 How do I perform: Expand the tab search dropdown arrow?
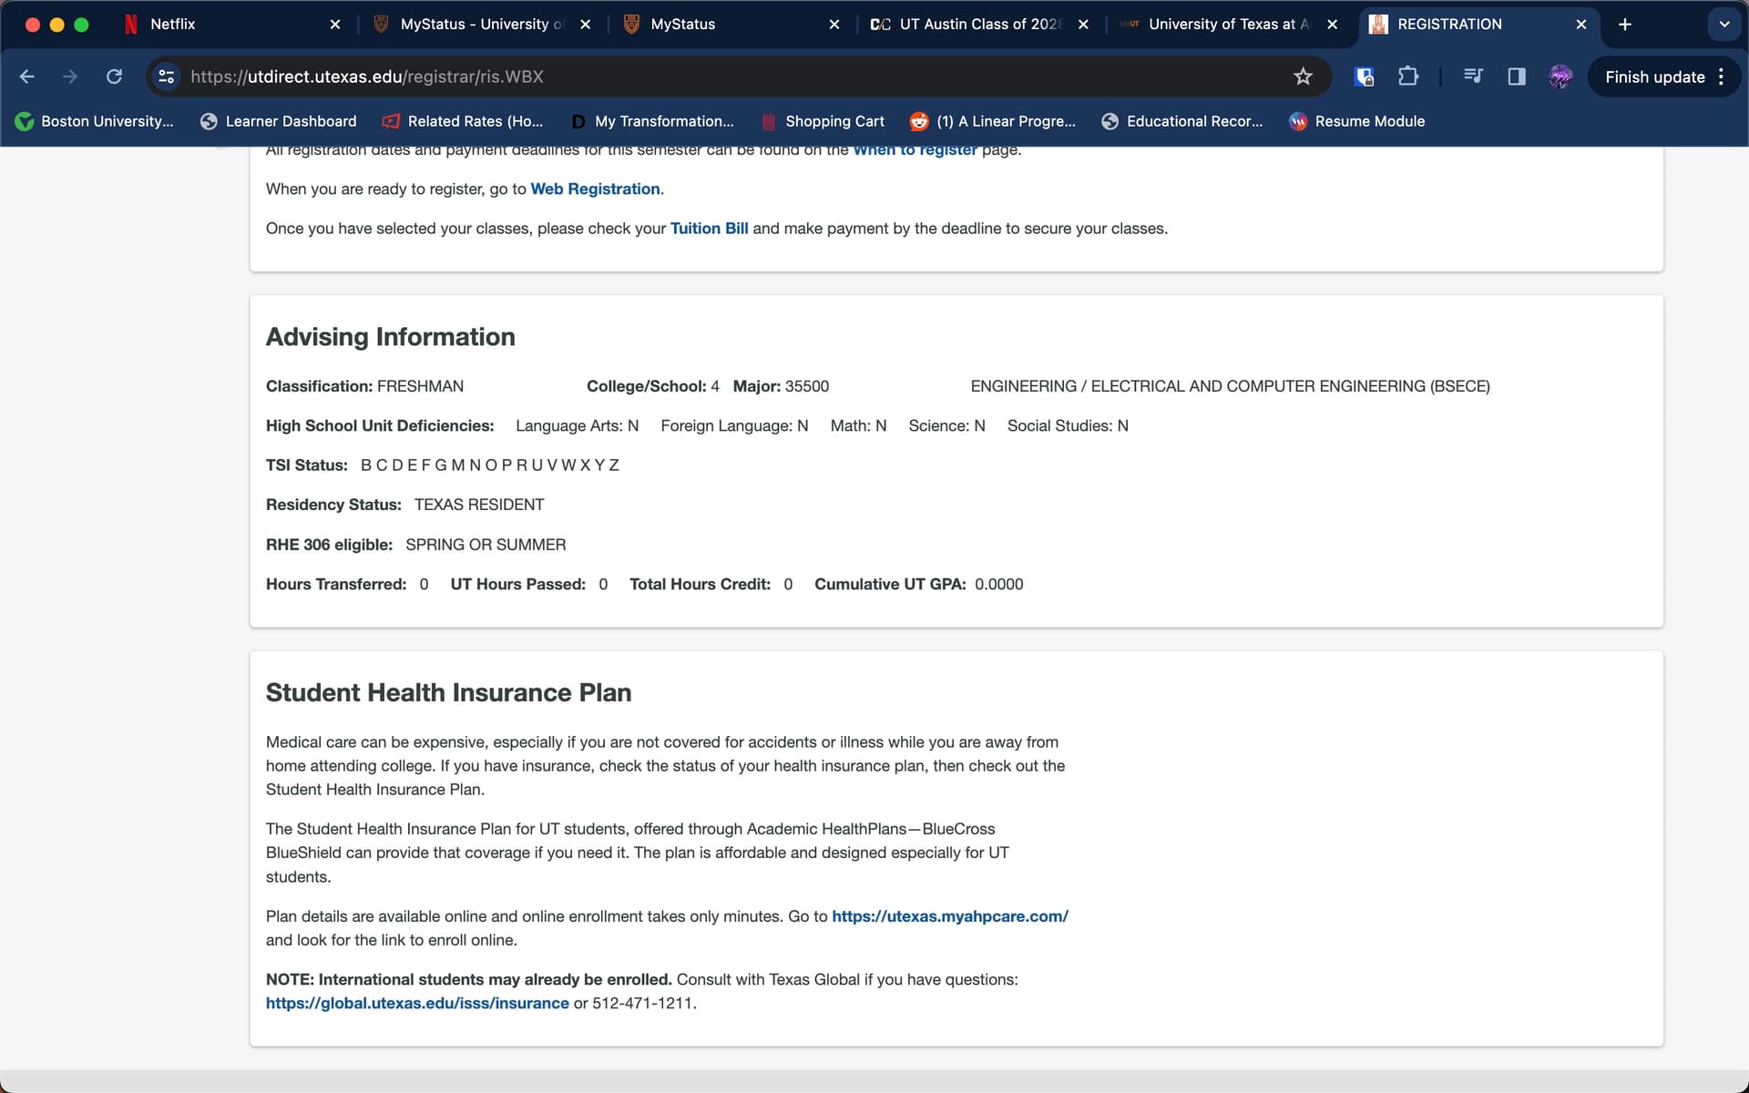pos(1723,25)
